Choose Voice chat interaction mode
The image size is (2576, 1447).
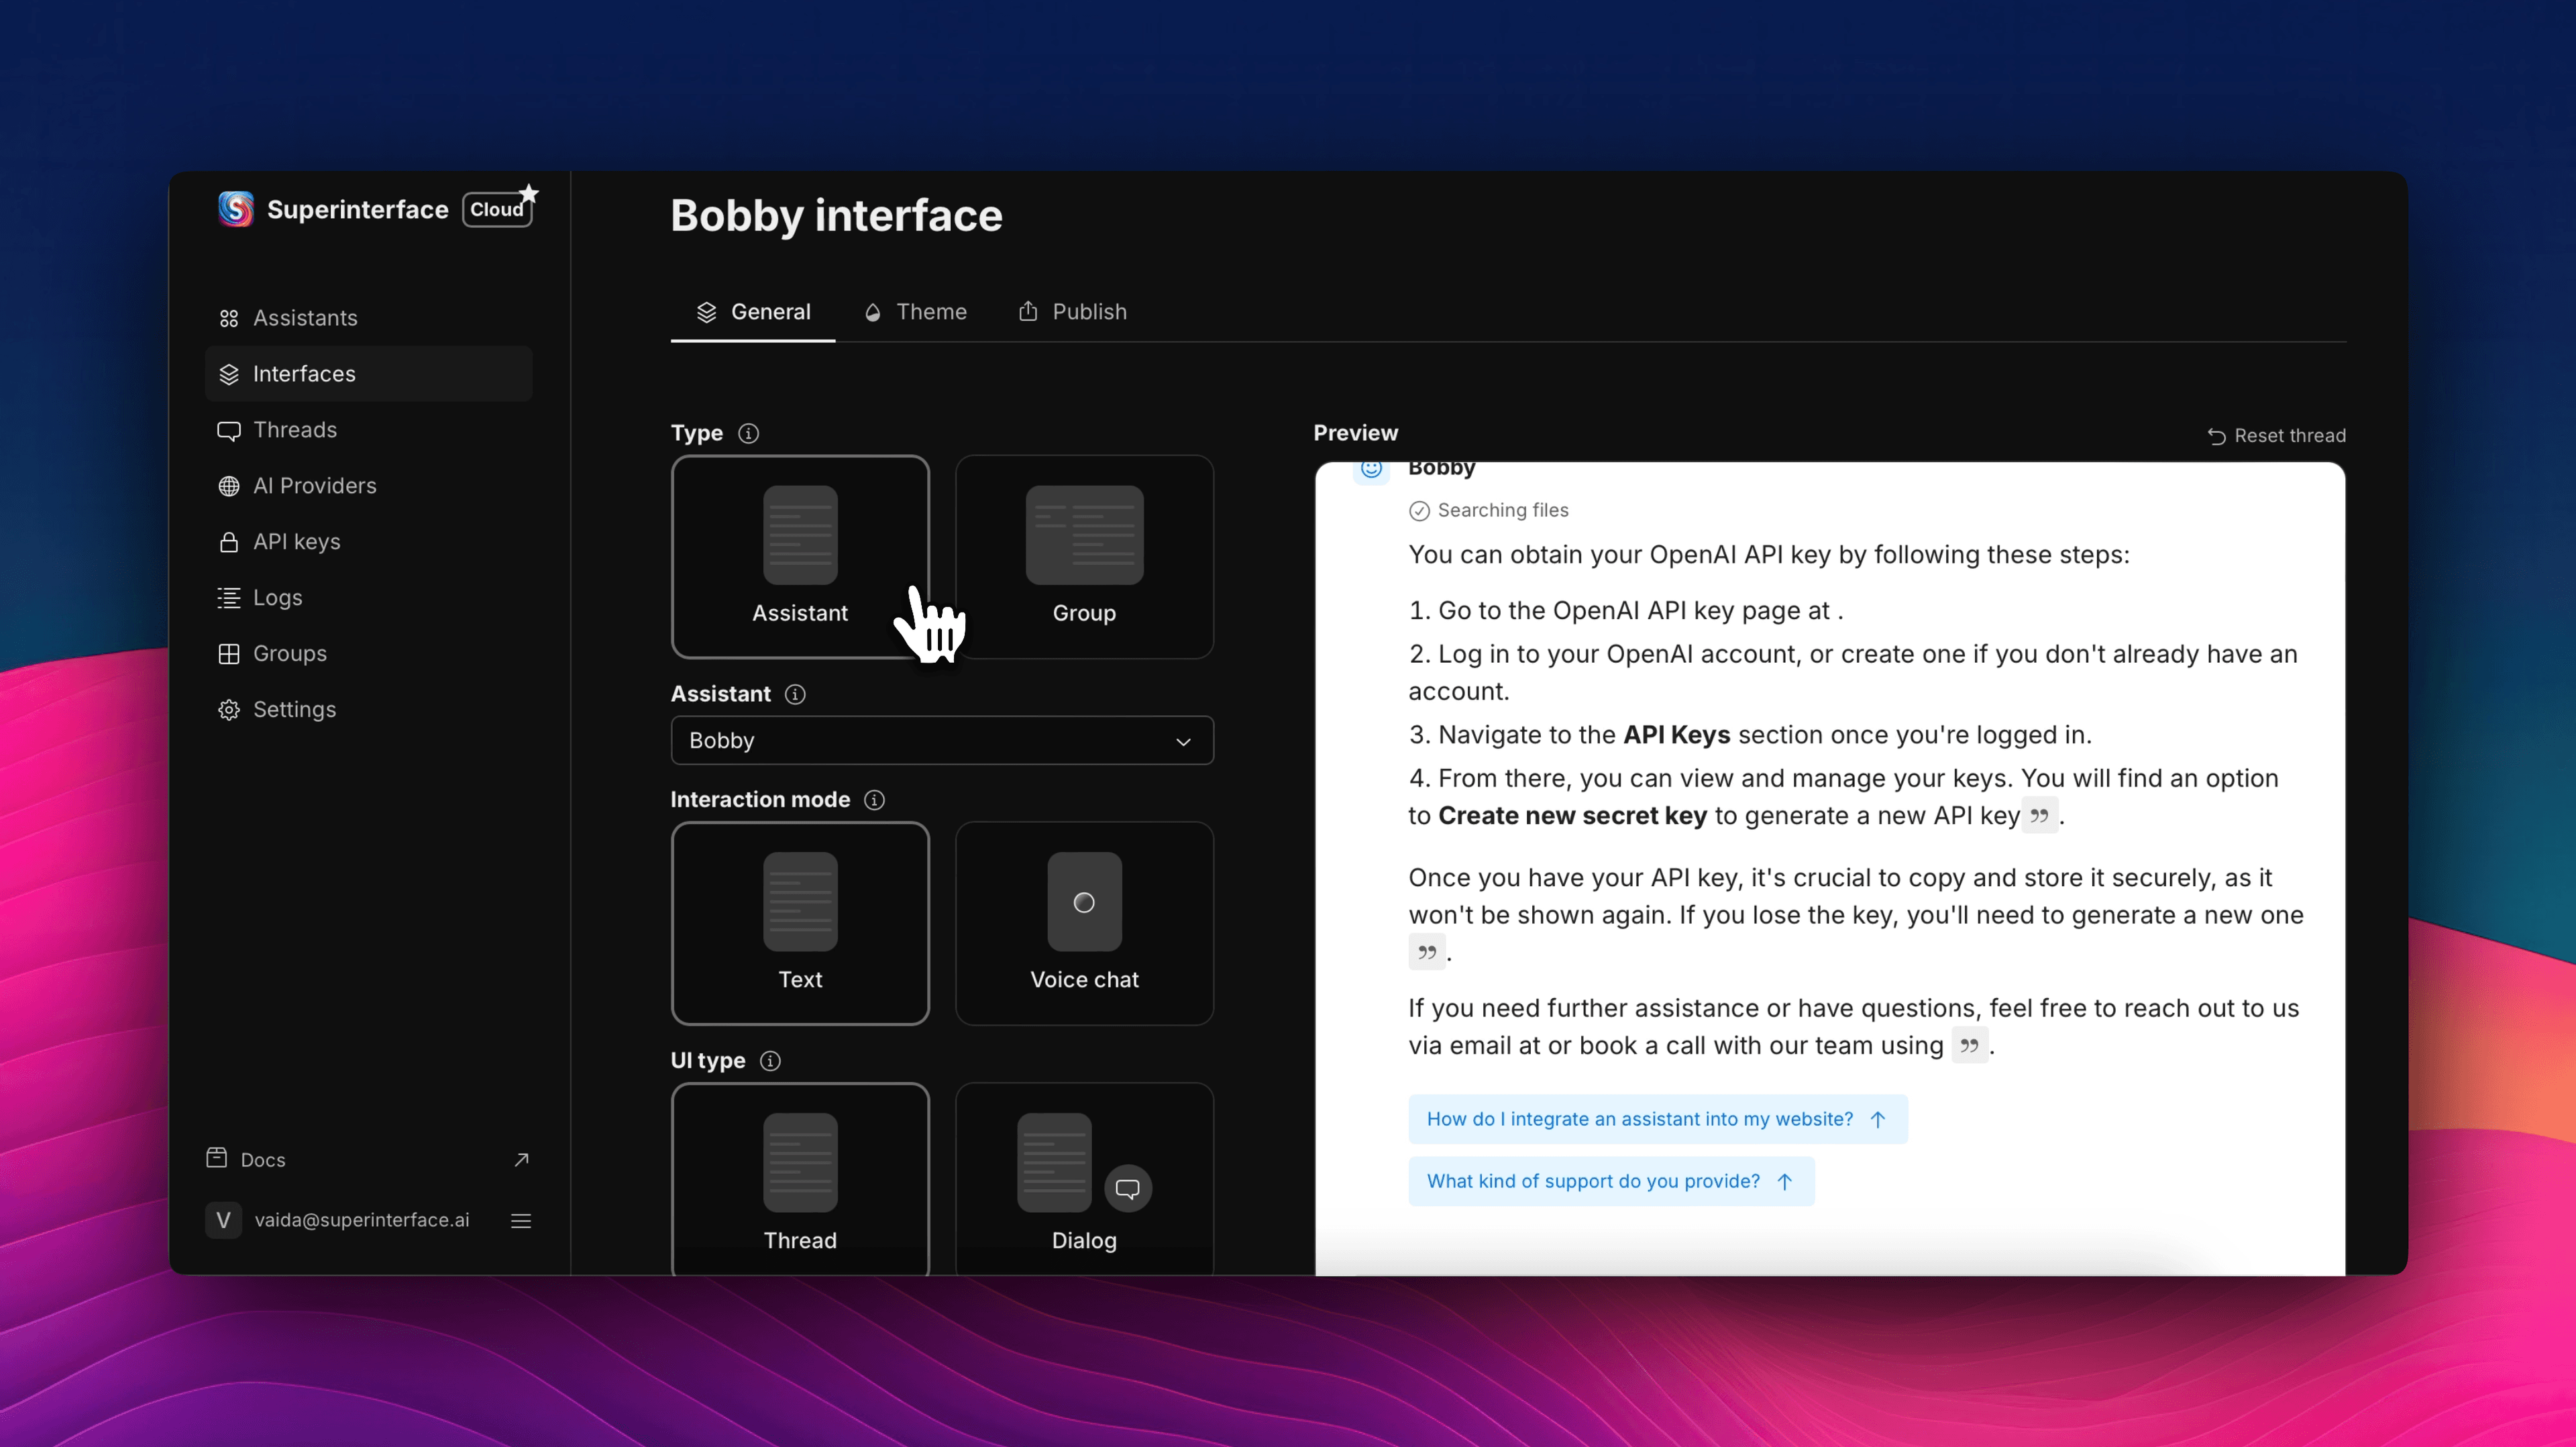click(x=1084, y=922)
